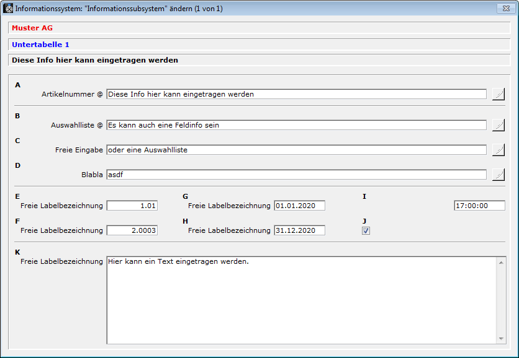The width and height of the screenshot is (519, 358).
Task: Click into the Auswahlliste text field
Action: [x=296, y=125]
